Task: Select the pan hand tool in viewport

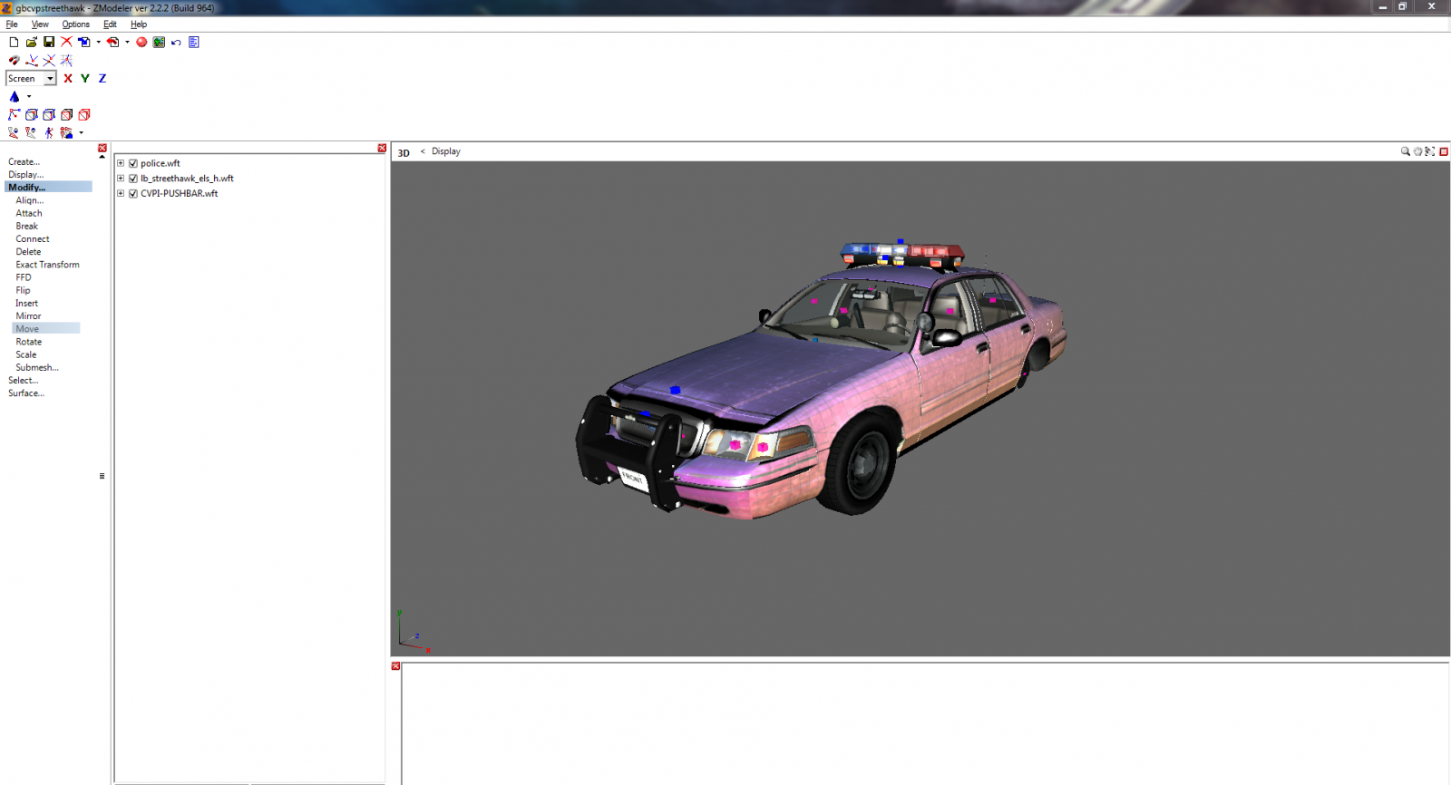Action: 1417,151
